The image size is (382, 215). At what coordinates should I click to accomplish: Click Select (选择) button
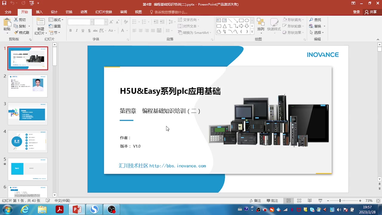click(x=317, y=33)
